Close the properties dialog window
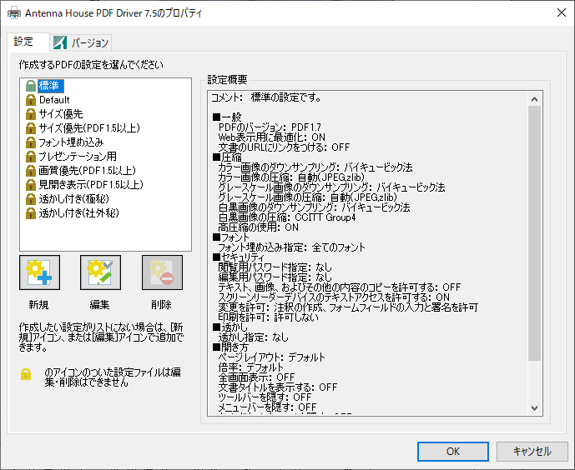 [x=561, y=12]
